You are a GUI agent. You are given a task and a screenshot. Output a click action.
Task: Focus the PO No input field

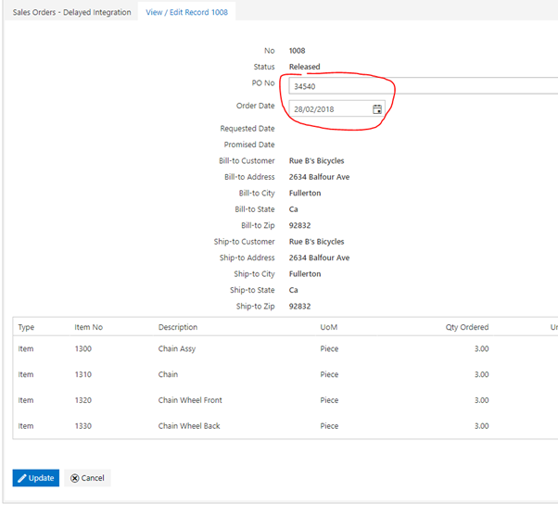pyautogui.click(x=423, y=86)
